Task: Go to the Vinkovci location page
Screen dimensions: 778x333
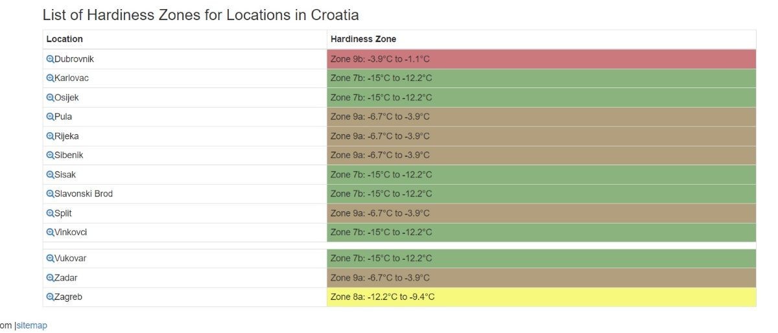Action: (x=71, y=233)
